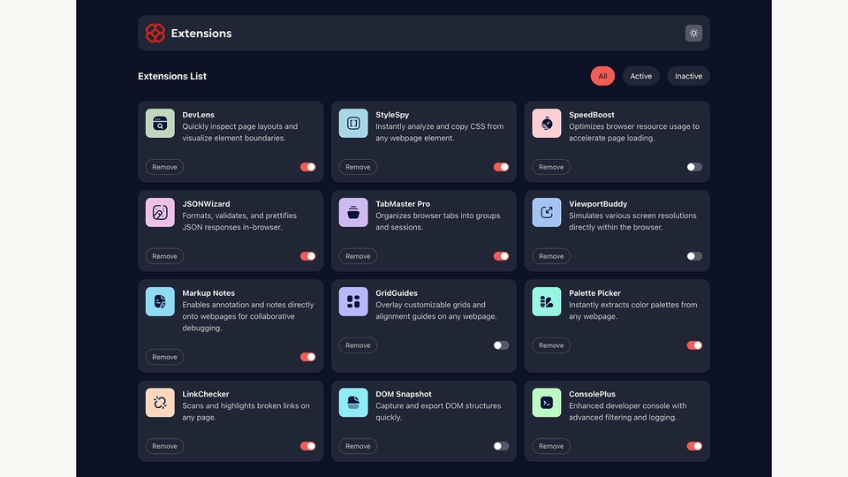Click the ConsolePlus terminal icon

coord(547,403)
